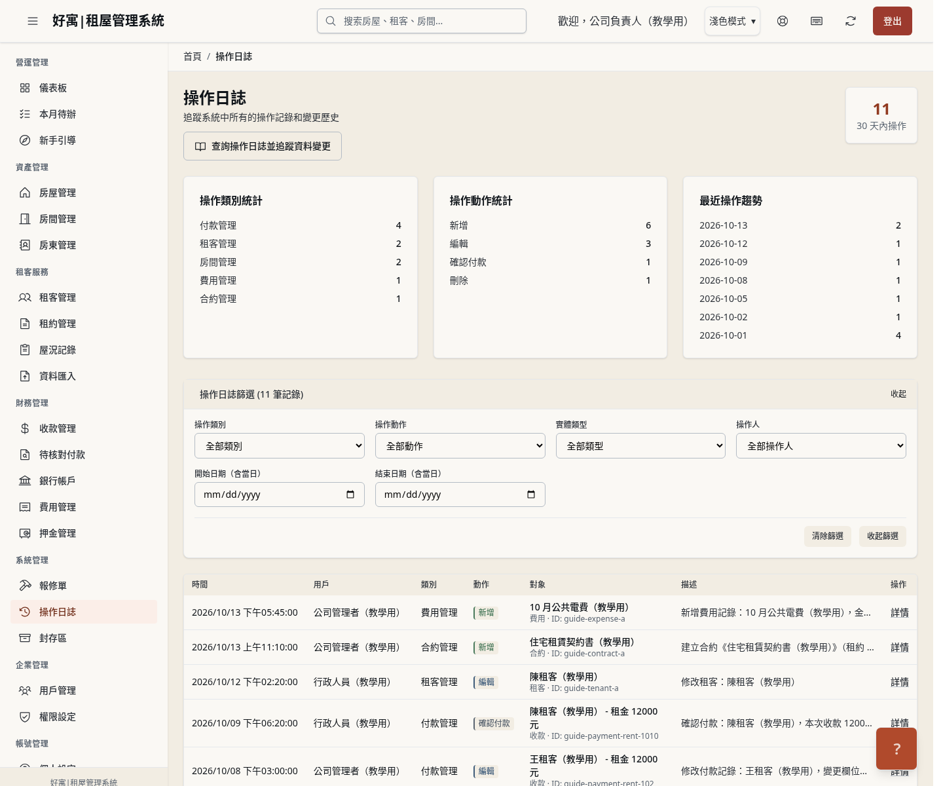943x786 pixels.
Task: Open 儀表板 dashboard icon in sidebar
Action: [x=25, y=88]
